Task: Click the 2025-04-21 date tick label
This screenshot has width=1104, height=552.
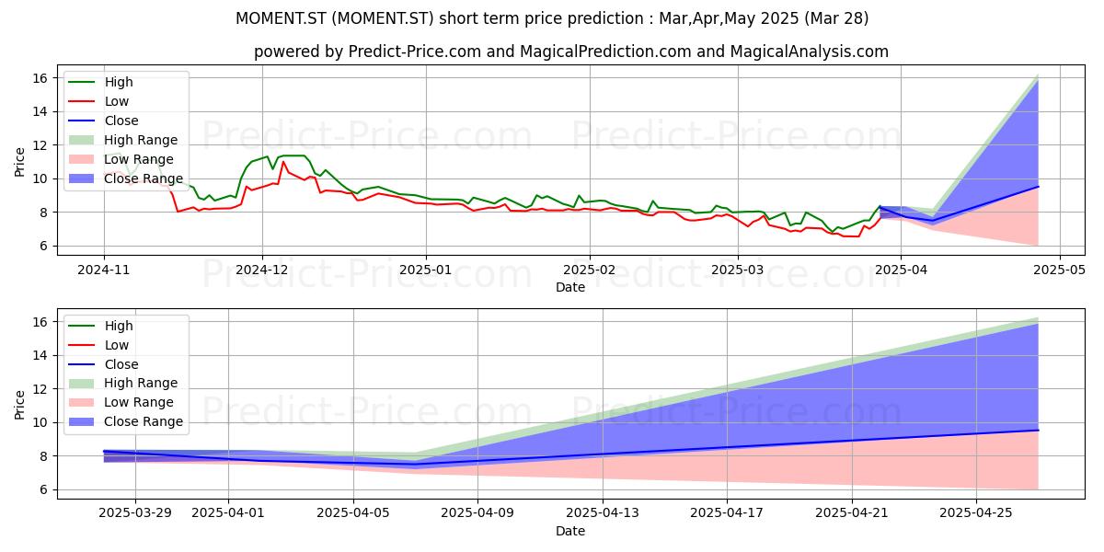Action: click(x=851, y=514)
